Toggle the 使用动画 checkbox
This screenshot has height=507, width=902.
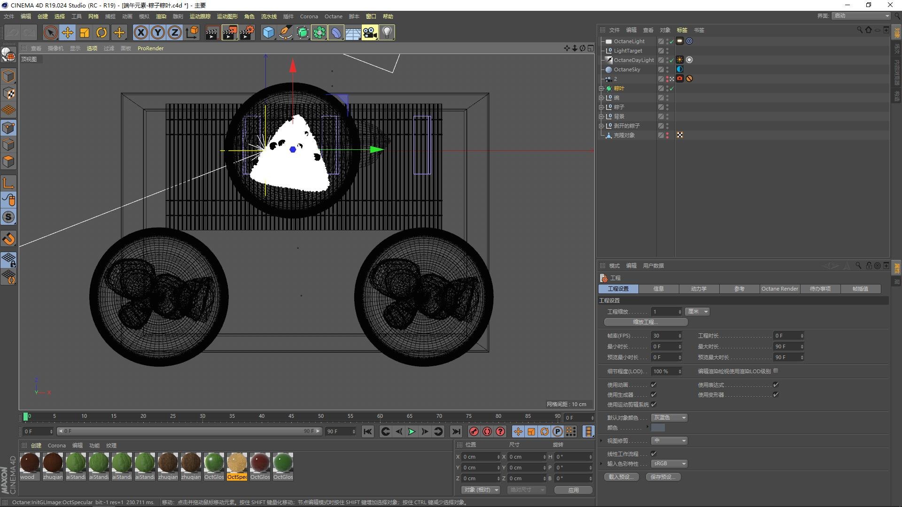(653, 384)
